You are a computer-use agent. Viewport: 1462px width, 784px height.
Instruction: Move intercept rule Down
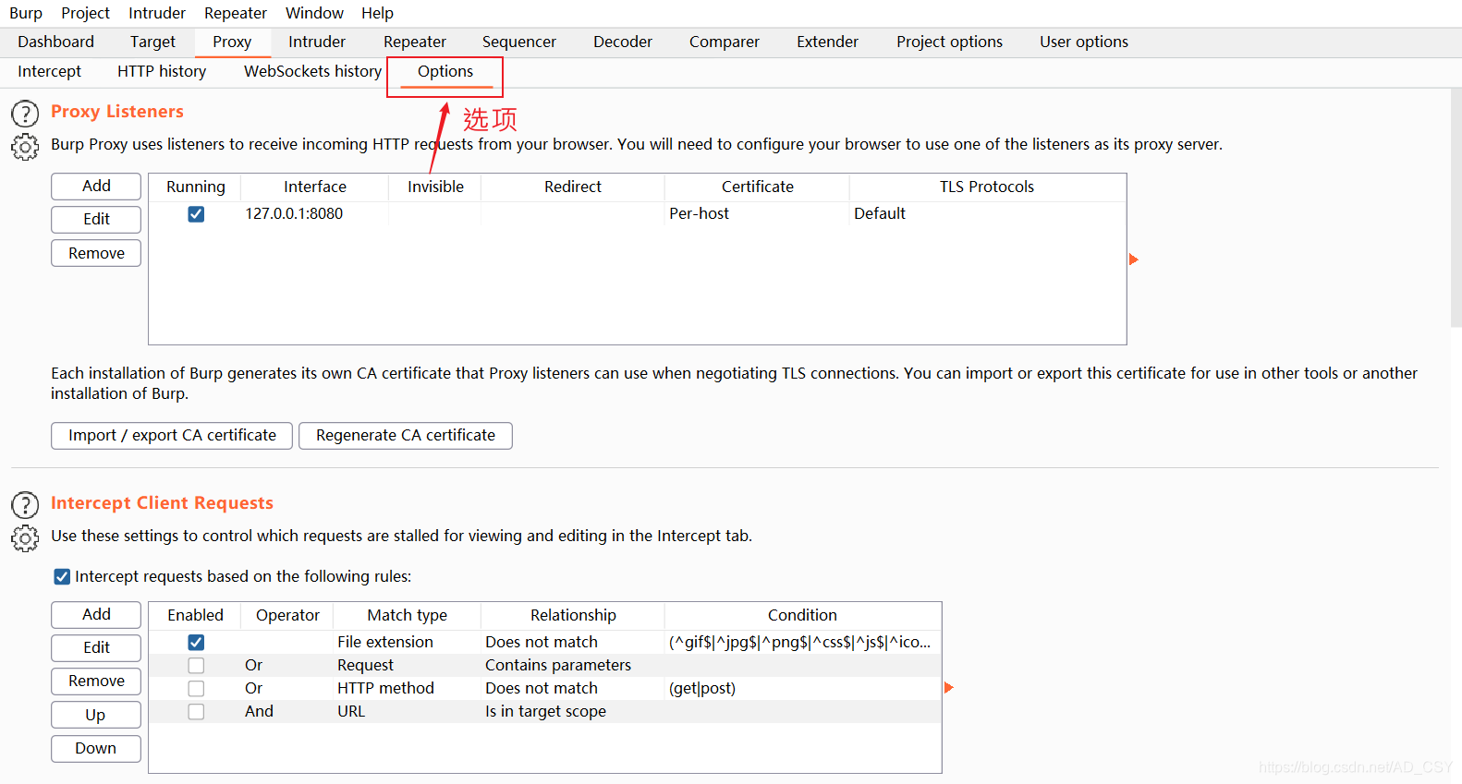point(96,748)
